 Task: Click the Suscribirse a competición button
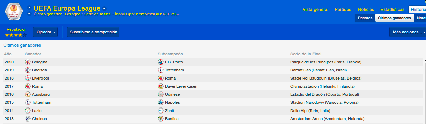pos(93,32)
